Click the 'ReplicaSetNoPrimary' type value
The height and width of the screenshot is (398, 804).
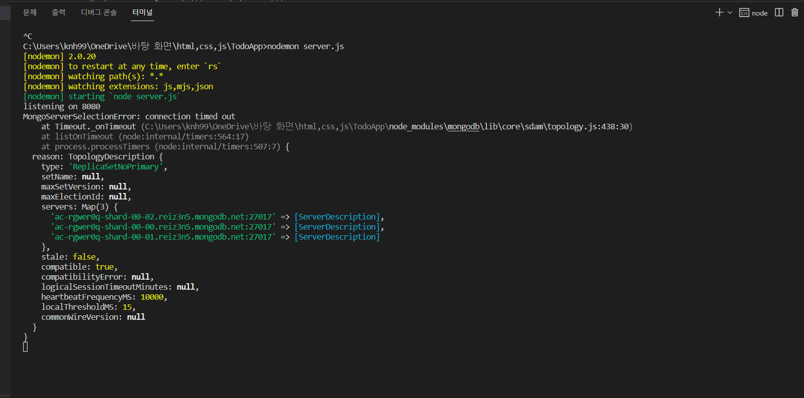pos(116,166)
